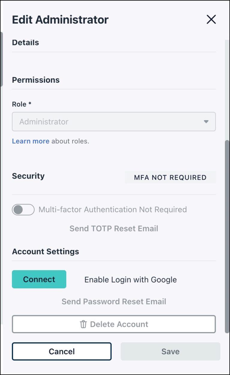The height and width of the screenshot is (375, 230).
Task: Click the MFA NOT REQUIRED badge
Action: click(170, 177)
